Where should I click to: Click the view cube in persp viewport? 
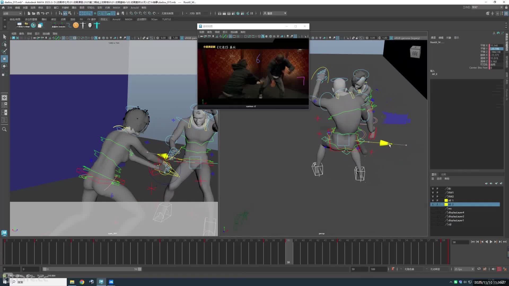(x=415, y=52)
